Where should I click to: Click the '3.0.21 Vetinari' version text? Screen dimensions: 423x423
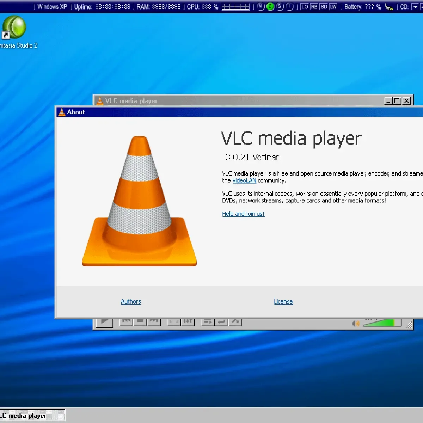point(253,157)
